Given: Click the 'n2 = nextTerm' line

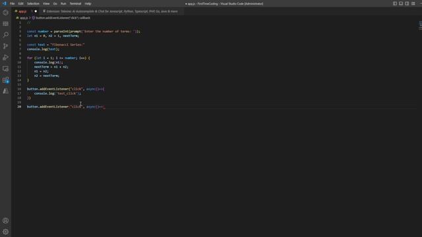Looking at the screenshot, I should 47,76.
